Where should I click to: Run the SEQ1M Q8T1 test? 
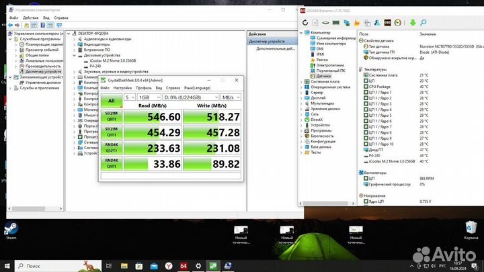pos(112,116)
